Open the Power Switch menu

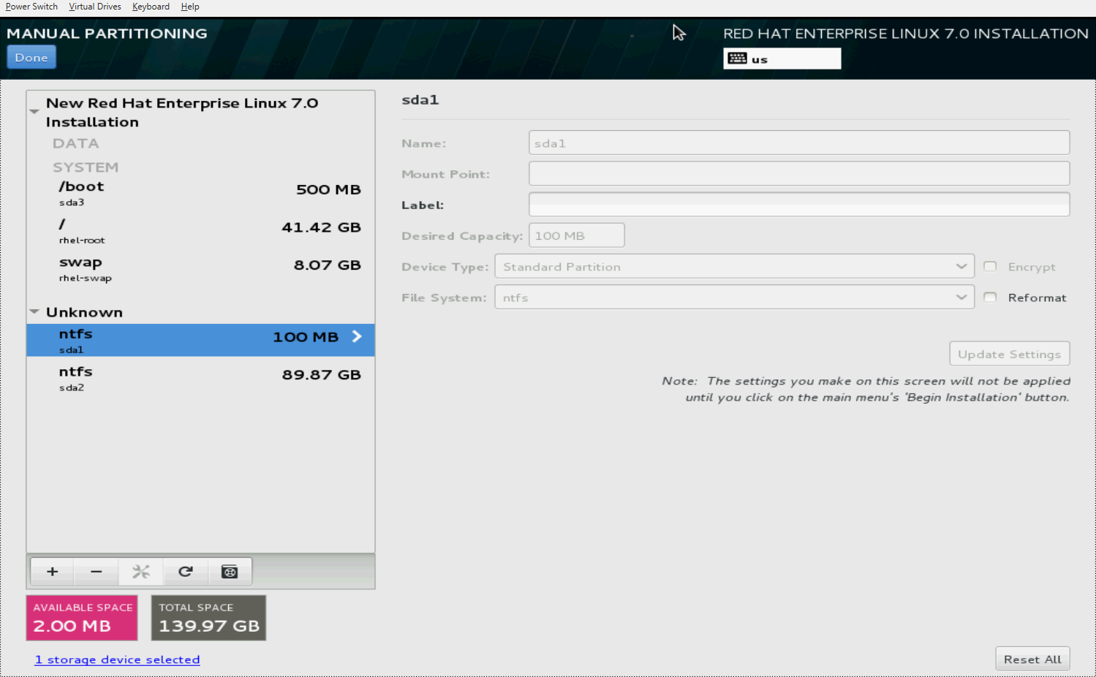(x=31, y=7)
